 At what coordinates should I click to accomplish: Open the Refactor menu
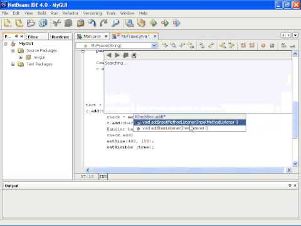[70, 13]
